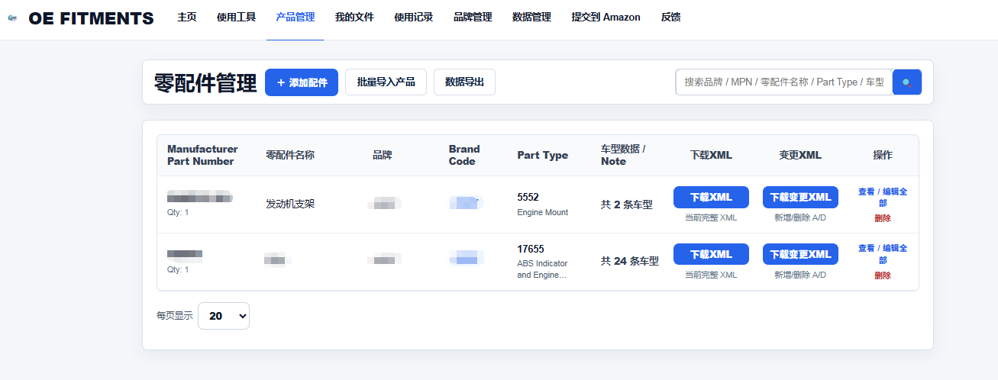Screen dimensions: 998x380
Task: Switch to 品牌管理 page
Action: [x=473, y=17]
